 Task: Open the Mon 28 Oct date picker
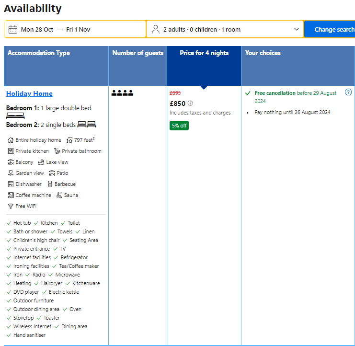point(37,29)
